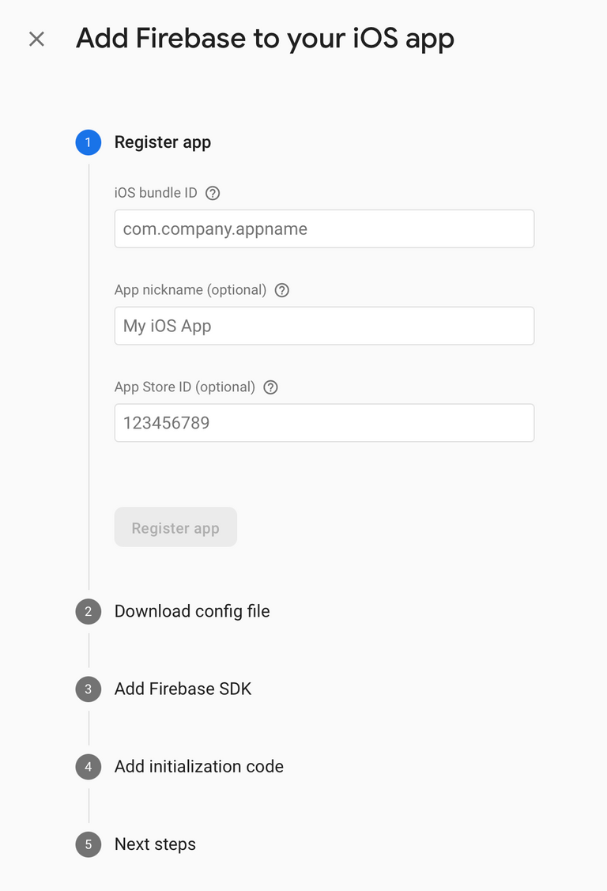
Task: Expand the Add Firebase SDK step
Action: pyautogui.click(x=183, y=689)
